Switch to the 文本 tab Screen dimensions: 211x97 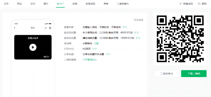coord(6,4)
